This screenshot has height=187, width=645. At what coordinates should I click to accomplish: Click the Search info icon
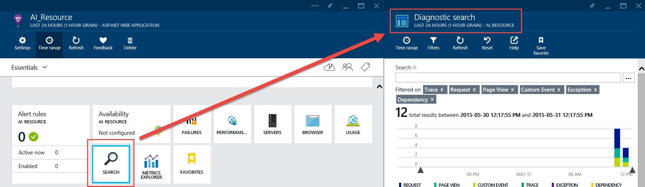414,67
